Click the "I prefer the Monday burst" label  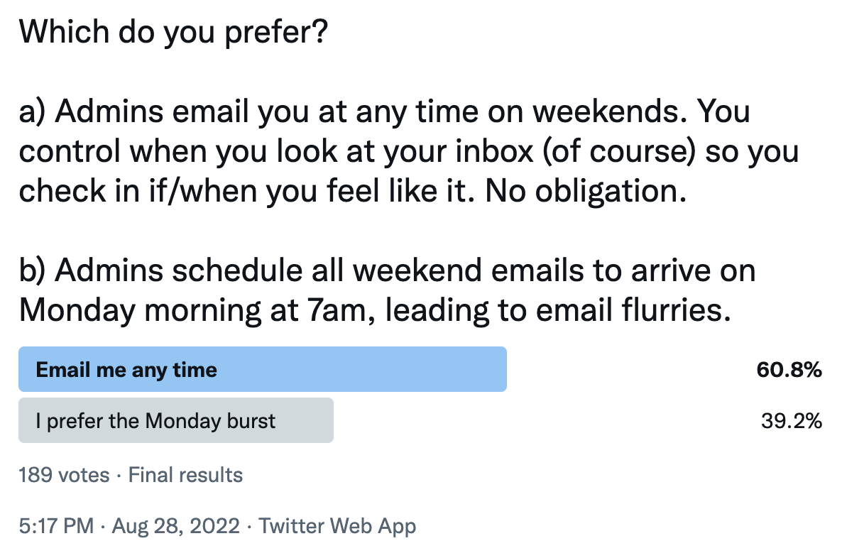click(155, 421)
